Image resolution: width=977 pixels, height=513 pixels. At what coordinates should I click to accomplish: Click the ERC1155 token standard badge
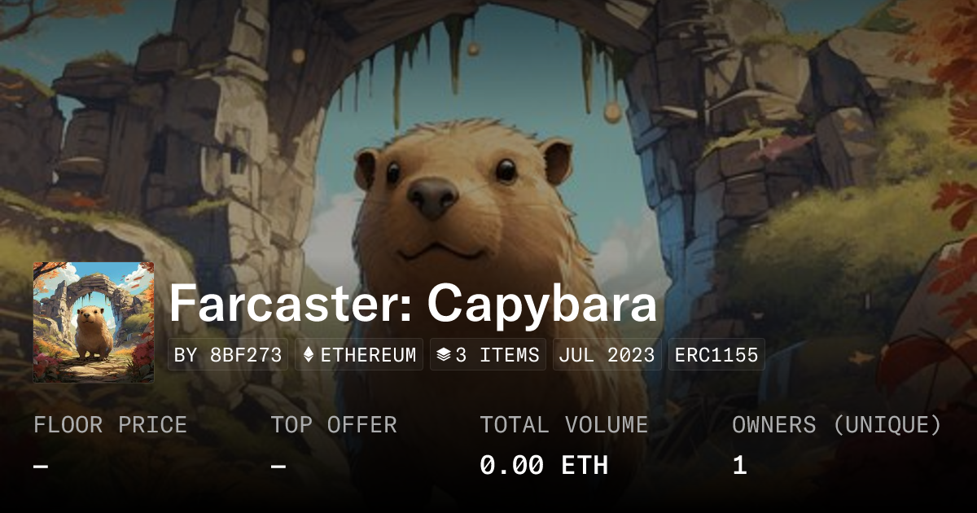click(716, 355)
